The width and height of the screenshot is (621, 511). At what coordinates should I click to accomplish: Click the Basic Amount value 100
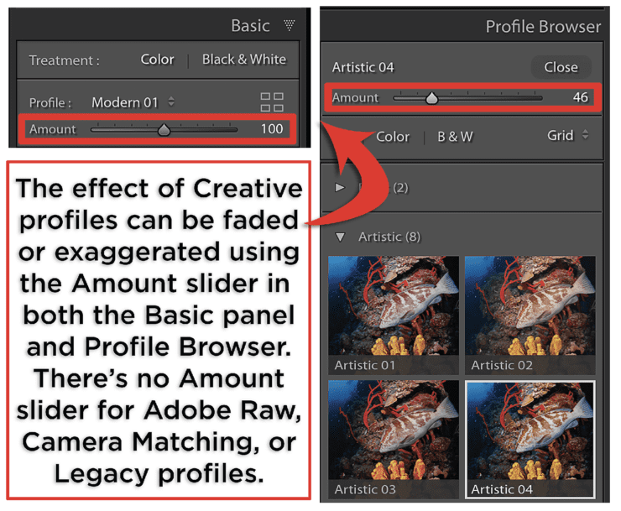[x=272, y=128]
